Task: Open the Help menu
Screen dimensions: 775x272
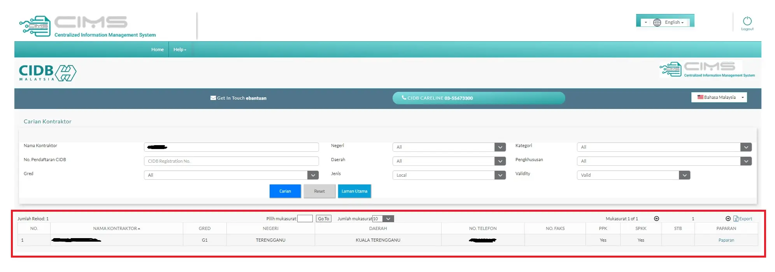Action: pos(180,49)
